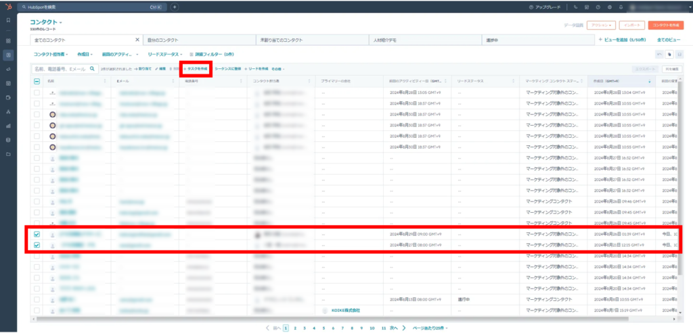Switch to the 人材紹介デモ view tab

tap(424, 40)
